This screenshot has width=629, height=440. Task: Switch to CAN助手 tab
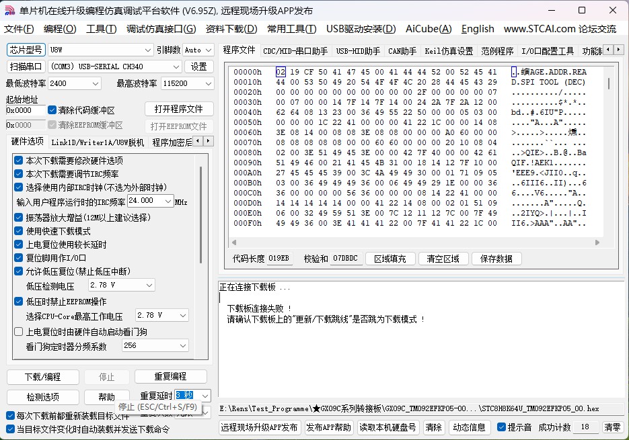point(402,51)
